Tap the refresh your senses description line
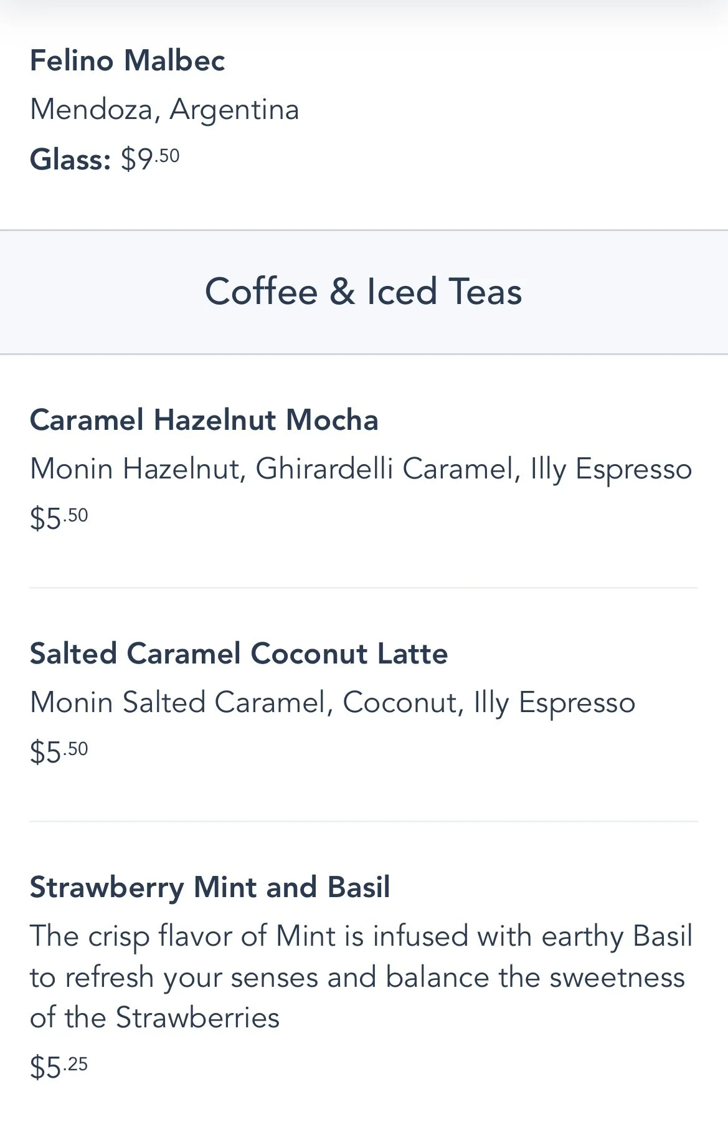This screenshot has height=1132, width=728. (x=357, y=977)
